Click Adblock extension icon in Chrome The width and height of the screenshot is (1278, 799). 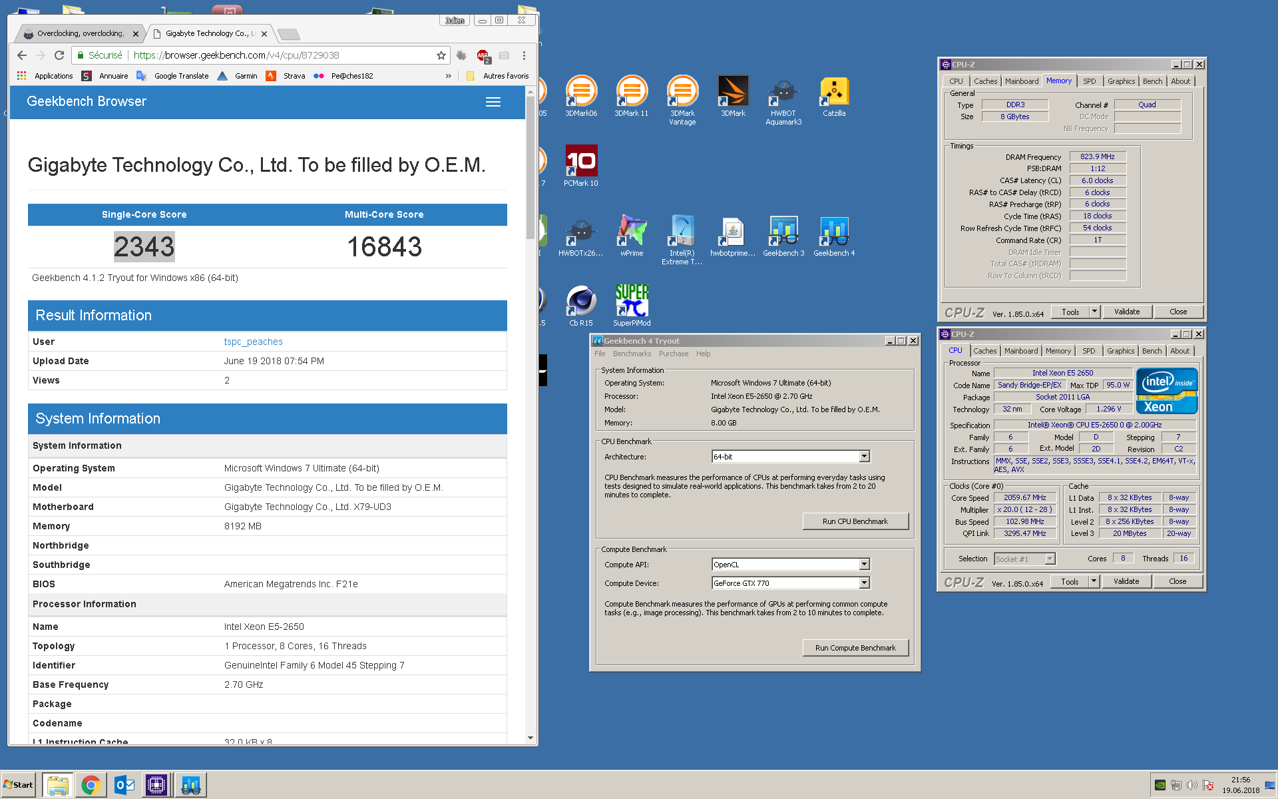coord(483,56)
